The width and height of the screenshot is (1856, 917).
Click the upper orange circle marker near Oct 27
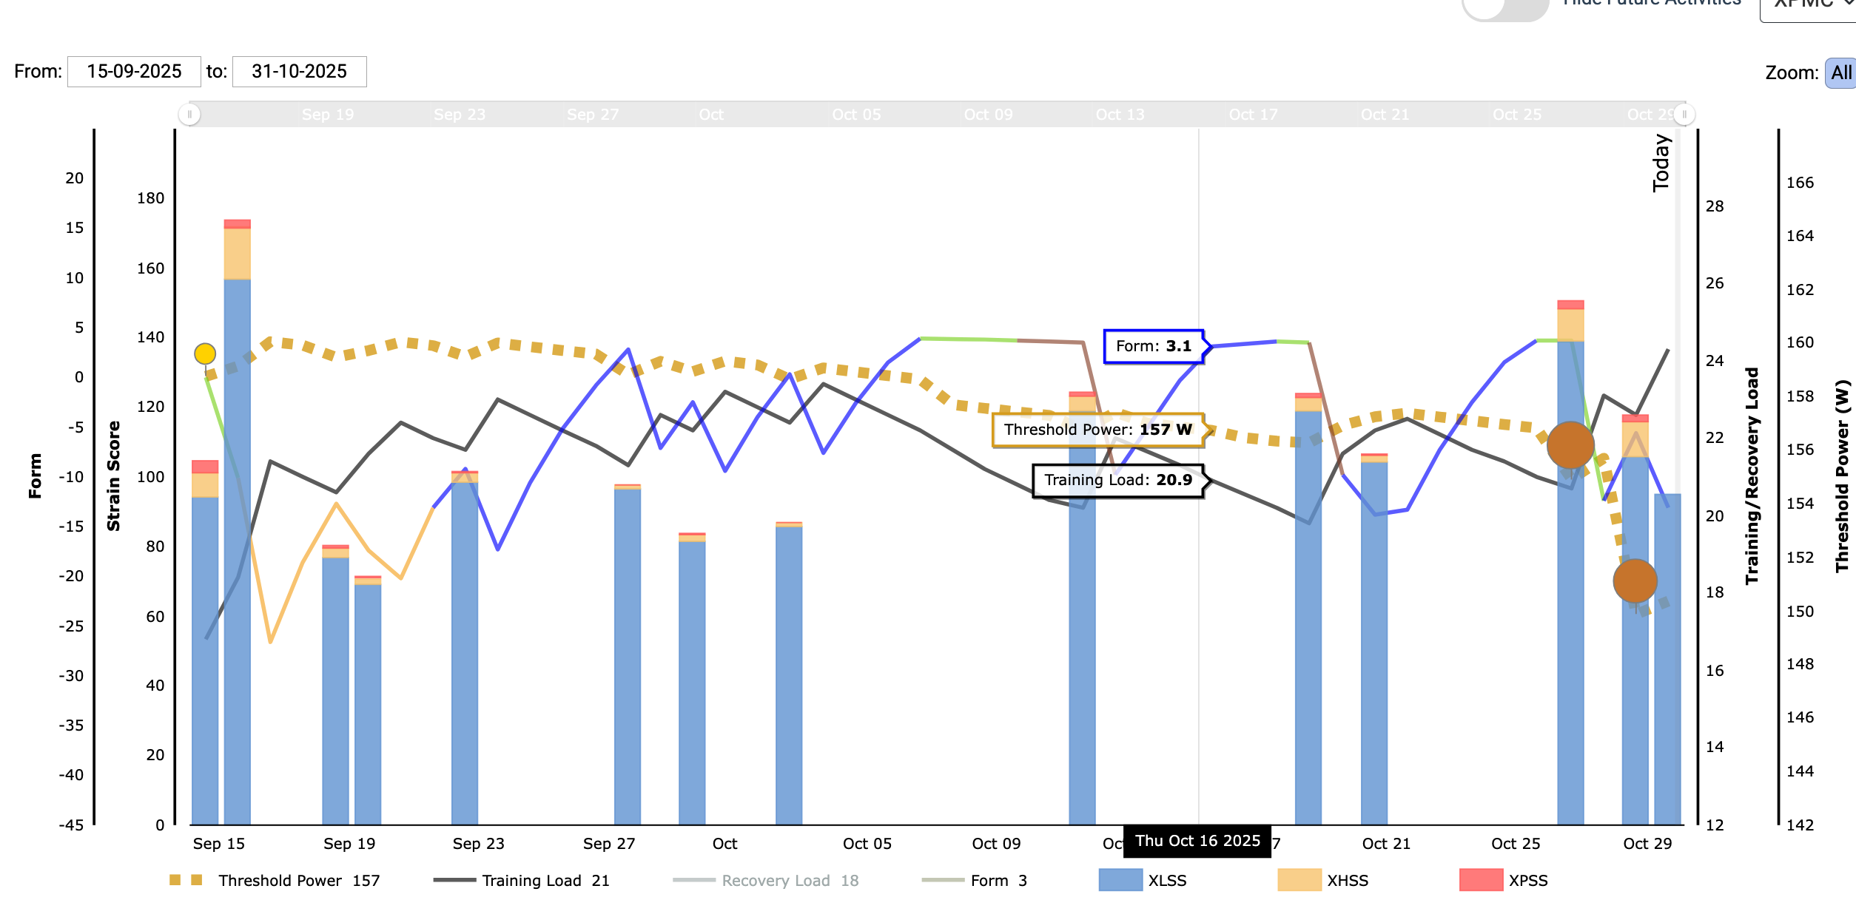point(1570,445)
